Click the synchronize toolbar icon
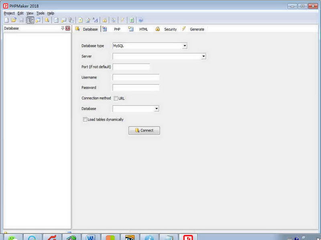 point(114,20)
